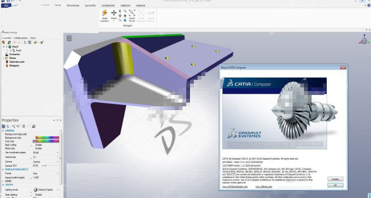
Task: Enable Motion blur checkbox
Action: click(34, 149)
